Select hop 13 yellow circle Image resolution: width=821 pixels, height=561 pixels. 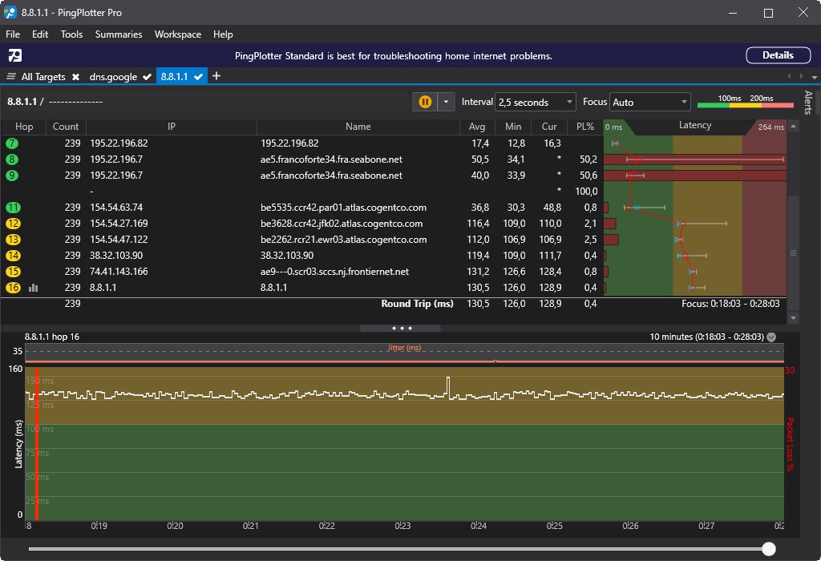pos(13,240)
